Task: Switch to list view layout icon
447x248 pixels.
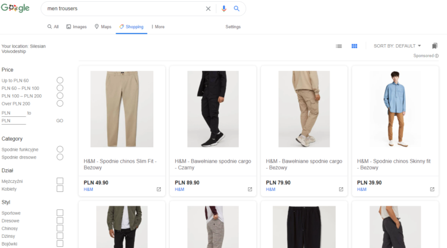Action: point(339,46)
